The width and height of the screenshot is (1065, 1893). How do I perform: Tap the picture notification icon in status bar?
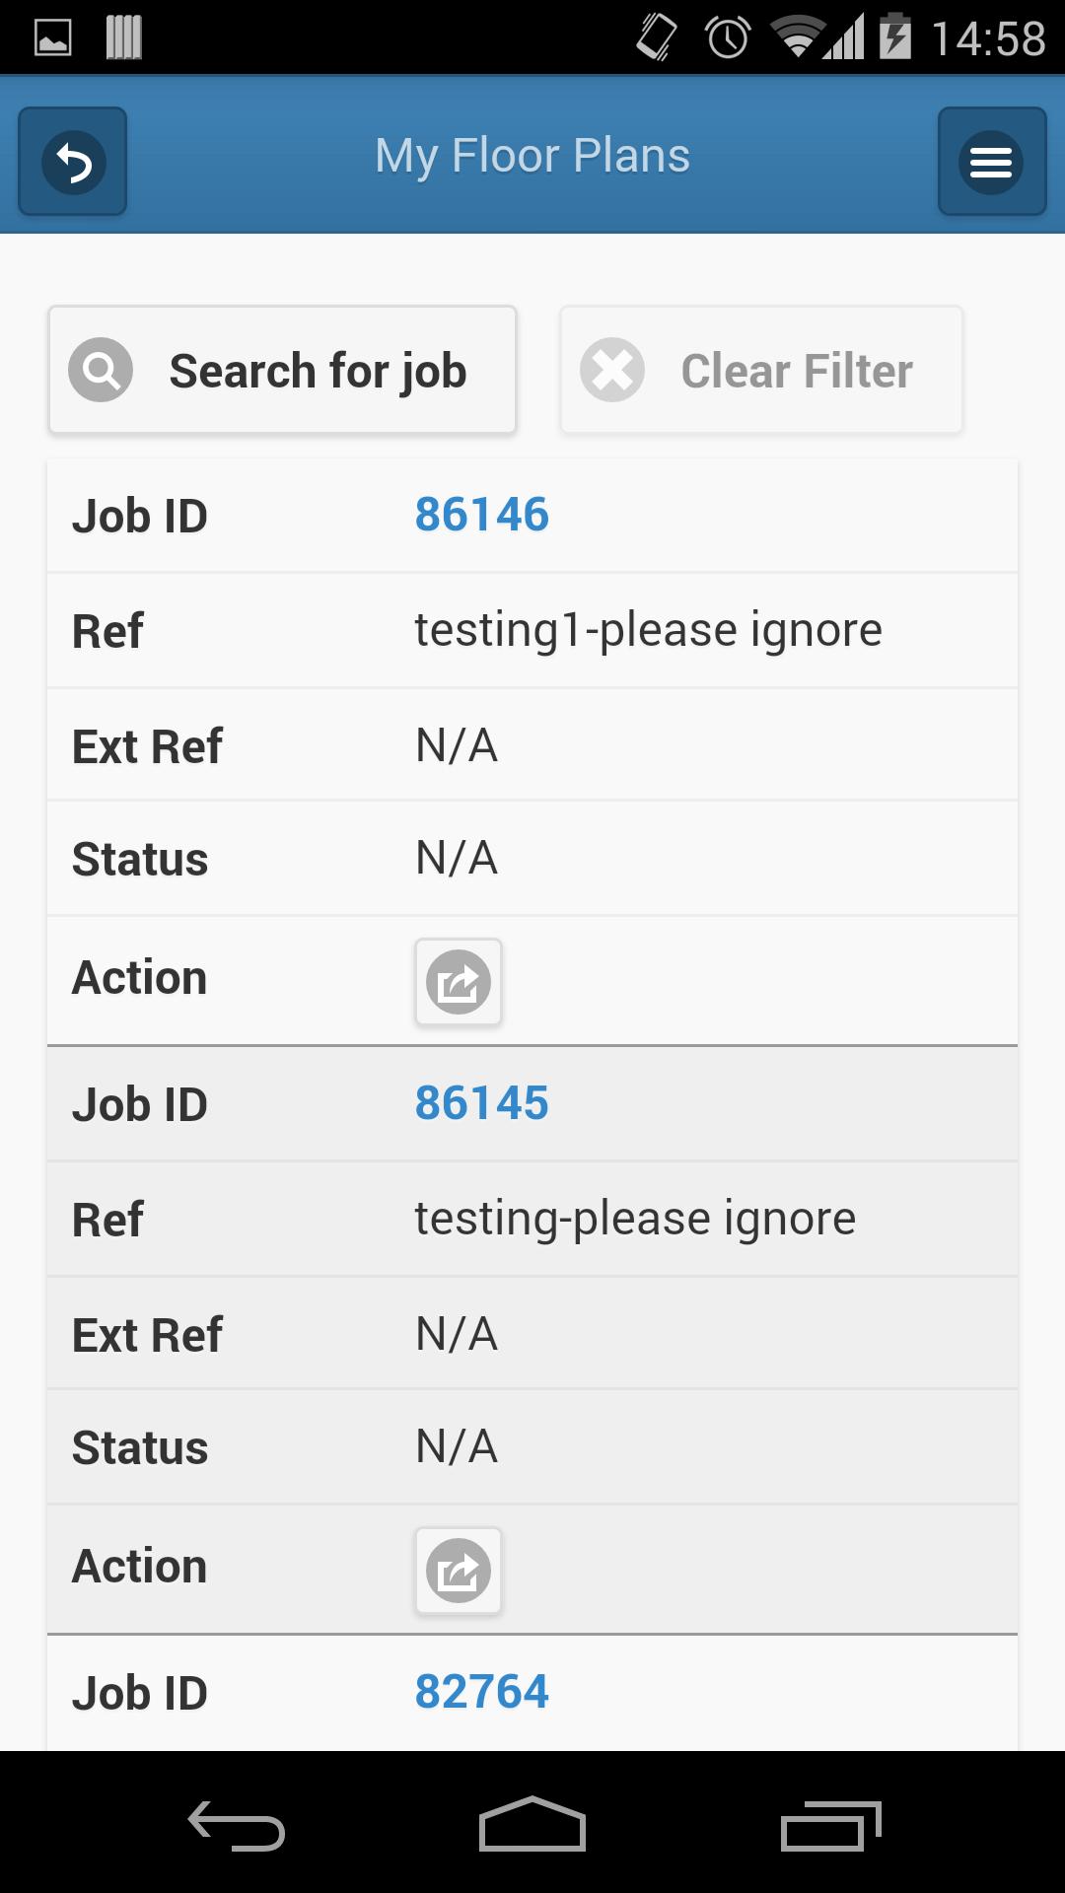click(x=53, y=38)
